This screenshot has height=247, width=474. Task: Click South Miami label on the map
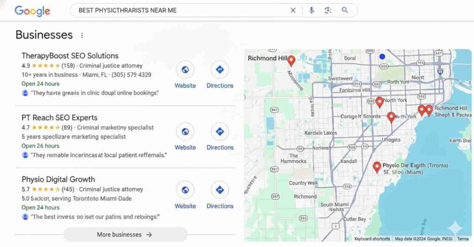coord(335,205)
